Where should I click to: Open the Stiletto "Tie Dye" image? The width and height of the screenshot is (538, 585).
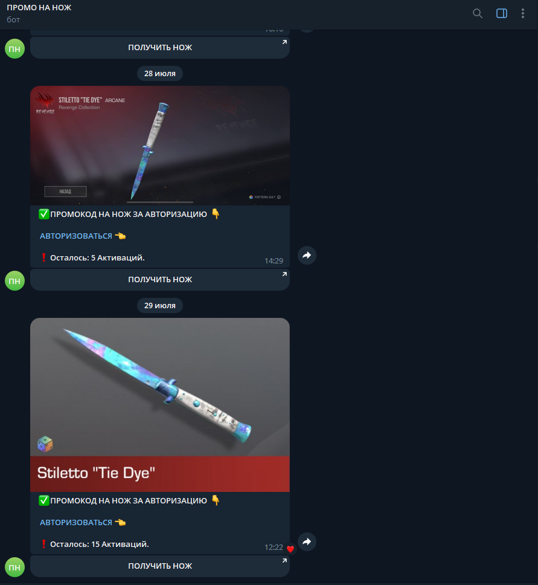coord(160,405)
